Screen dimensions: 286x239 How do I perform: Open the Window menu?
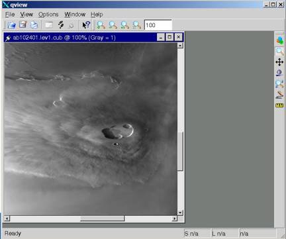point(75,15)
